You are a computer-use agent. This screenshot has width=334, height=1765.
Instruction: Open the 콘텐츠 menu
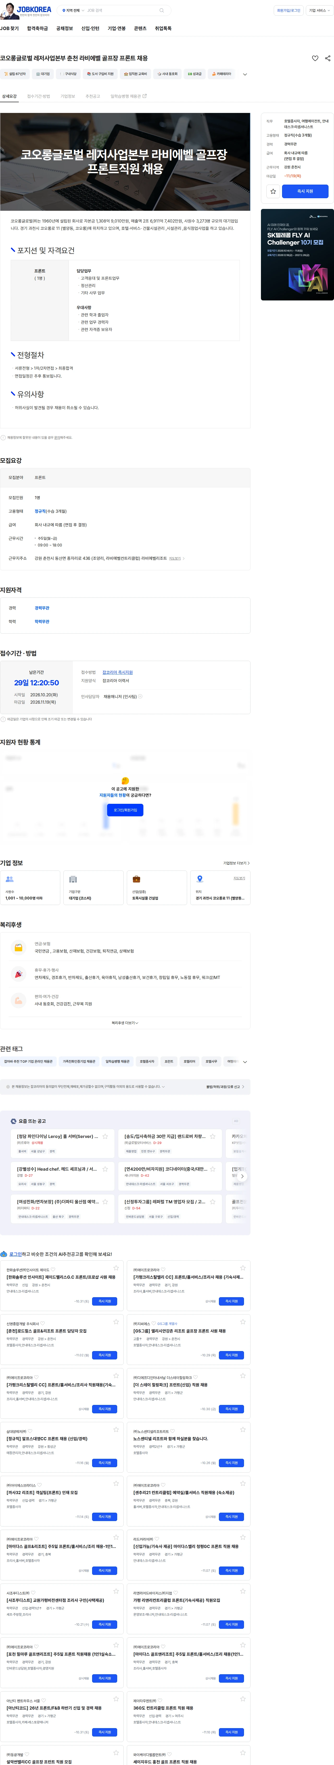[140, 29]
